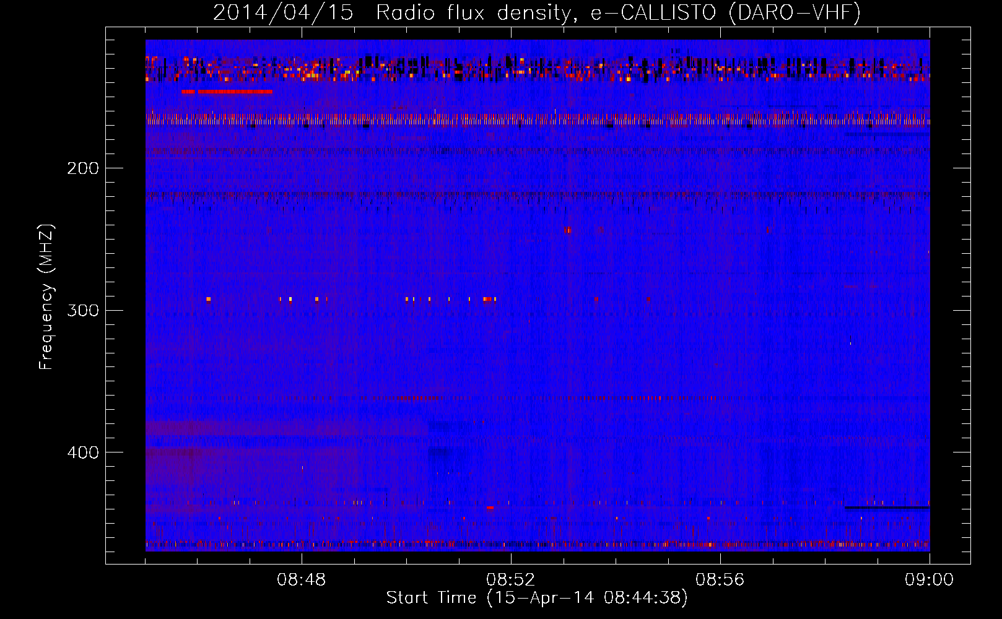1002x619 pixels.
Task: Click the time tick label '08:48'
Action: pos(302,580)
